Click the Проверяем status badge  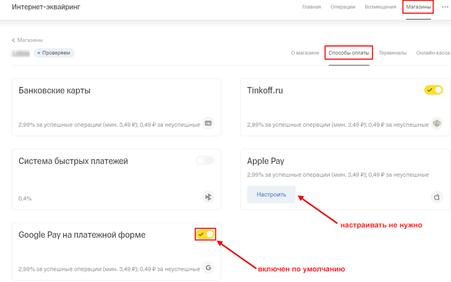pos(54,53)
